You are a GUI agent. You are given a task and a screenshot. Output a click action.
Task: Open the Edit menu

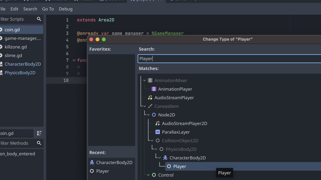[14, 9]
